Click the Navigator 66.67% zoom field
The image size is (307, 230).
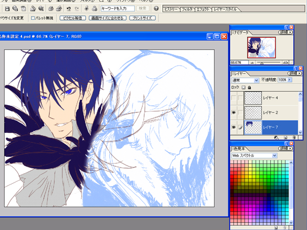(239, 62)
